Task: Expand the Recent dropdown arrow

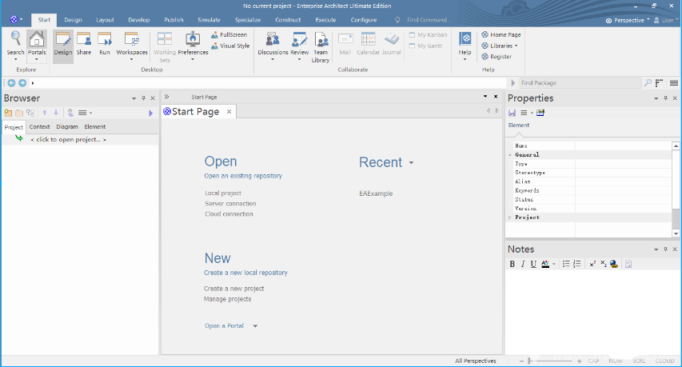Action: point(411,163)
